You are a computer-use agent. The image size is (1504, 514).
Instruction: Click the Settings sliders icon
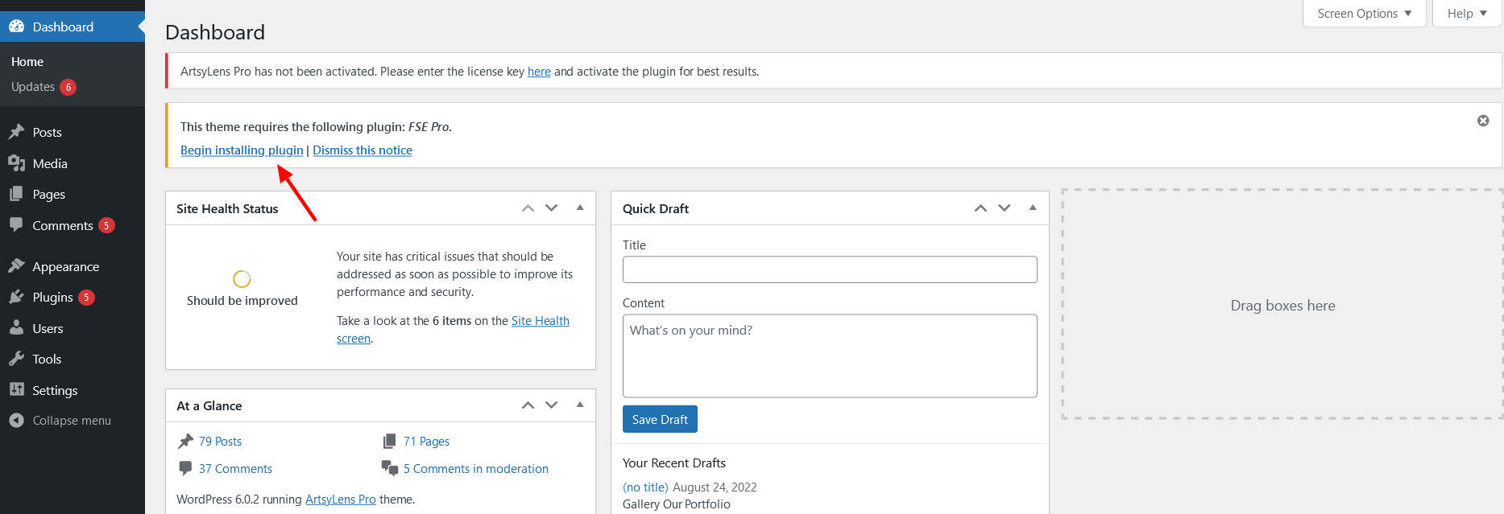[x=16, y=390]
